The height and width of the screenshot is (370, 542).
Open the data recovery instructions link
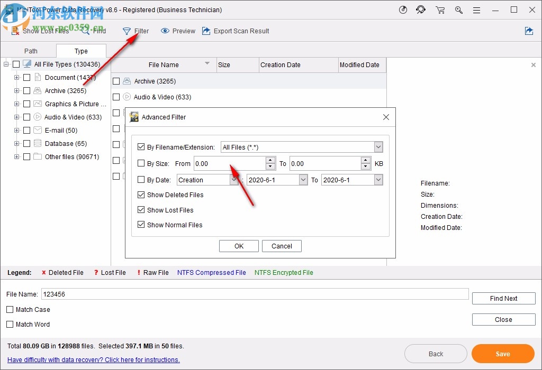[x=94, y=360]
